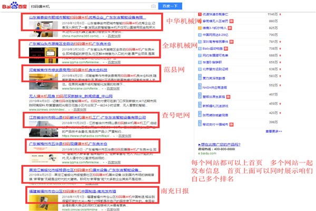Click orange rank badge 3 in hot list
316x211 pixels.
pyautogui.click(x=200, y=28)
